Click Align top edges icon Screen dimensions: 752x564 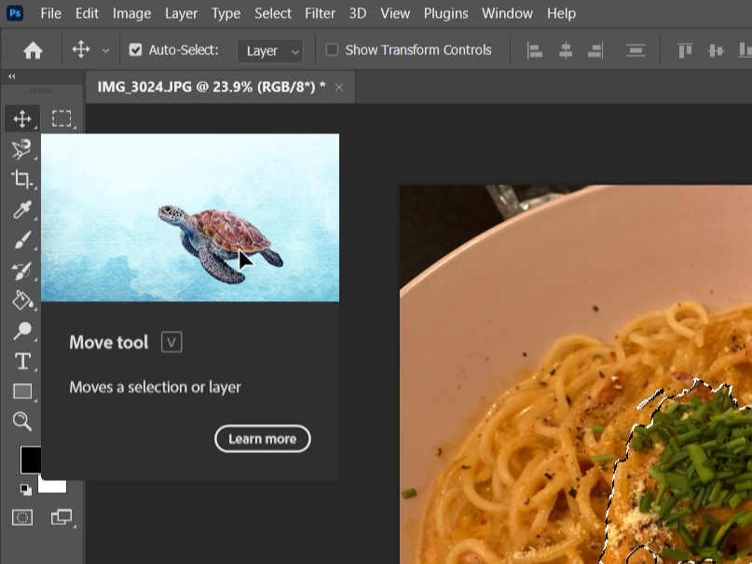coord(685,50)
